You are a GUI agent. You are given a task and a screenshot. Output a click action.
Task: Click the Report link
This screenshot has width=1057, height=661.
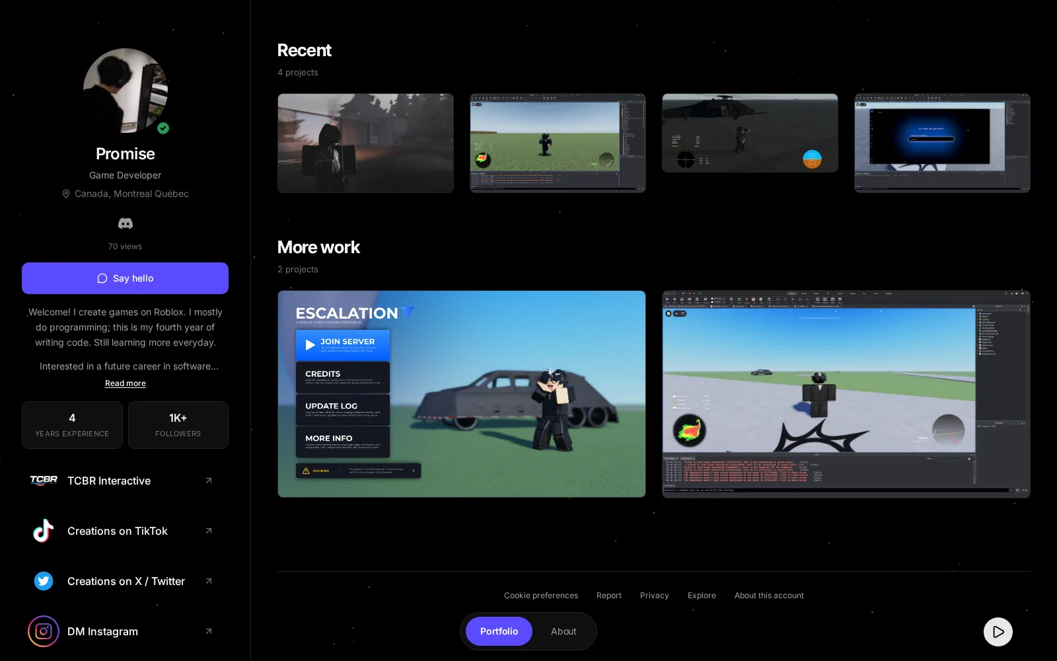click(609, 596)
